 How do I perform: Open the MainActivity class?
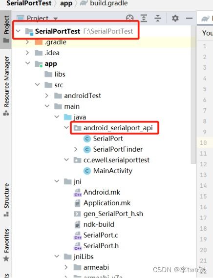click(113, 171)
